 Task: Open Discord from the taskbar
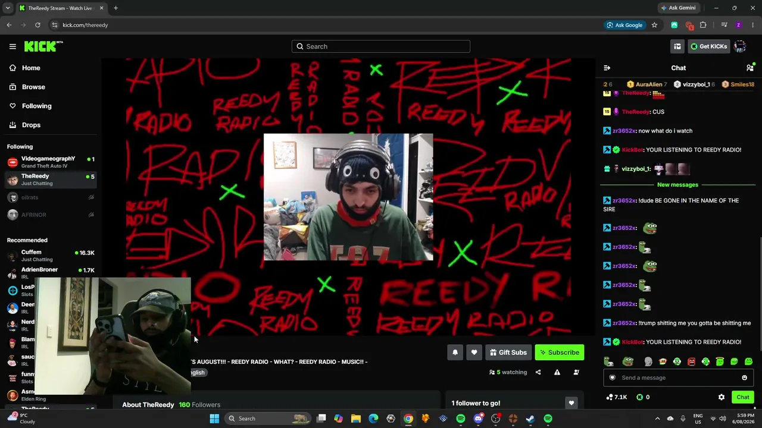[478, 418]
